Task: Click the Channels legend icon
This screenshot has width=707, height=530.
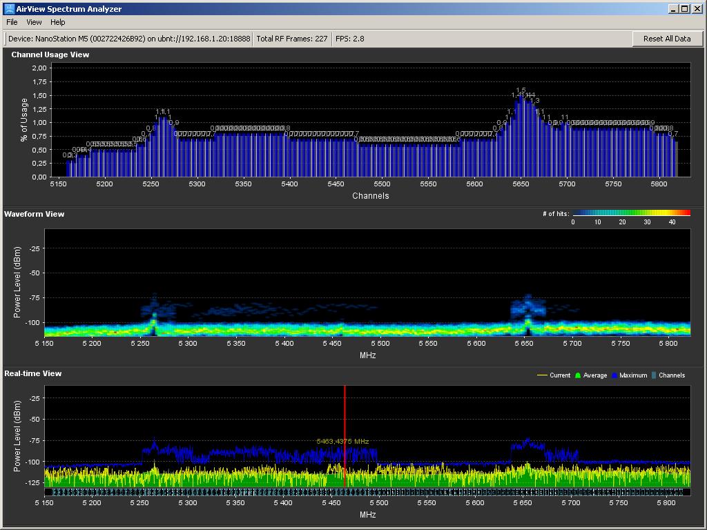Action: 654,375
